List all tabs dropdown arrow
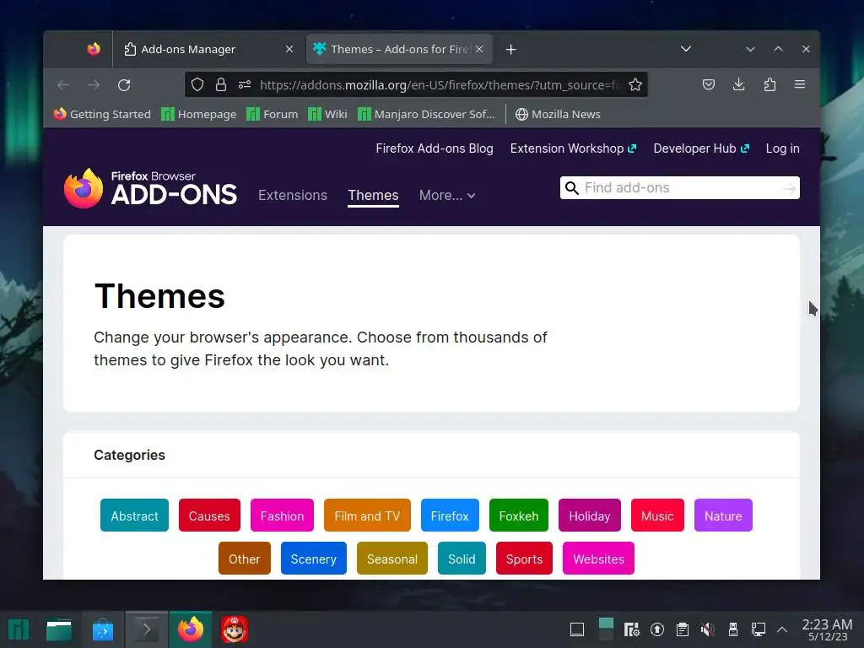864x648 pixels. tap(685, 49)
